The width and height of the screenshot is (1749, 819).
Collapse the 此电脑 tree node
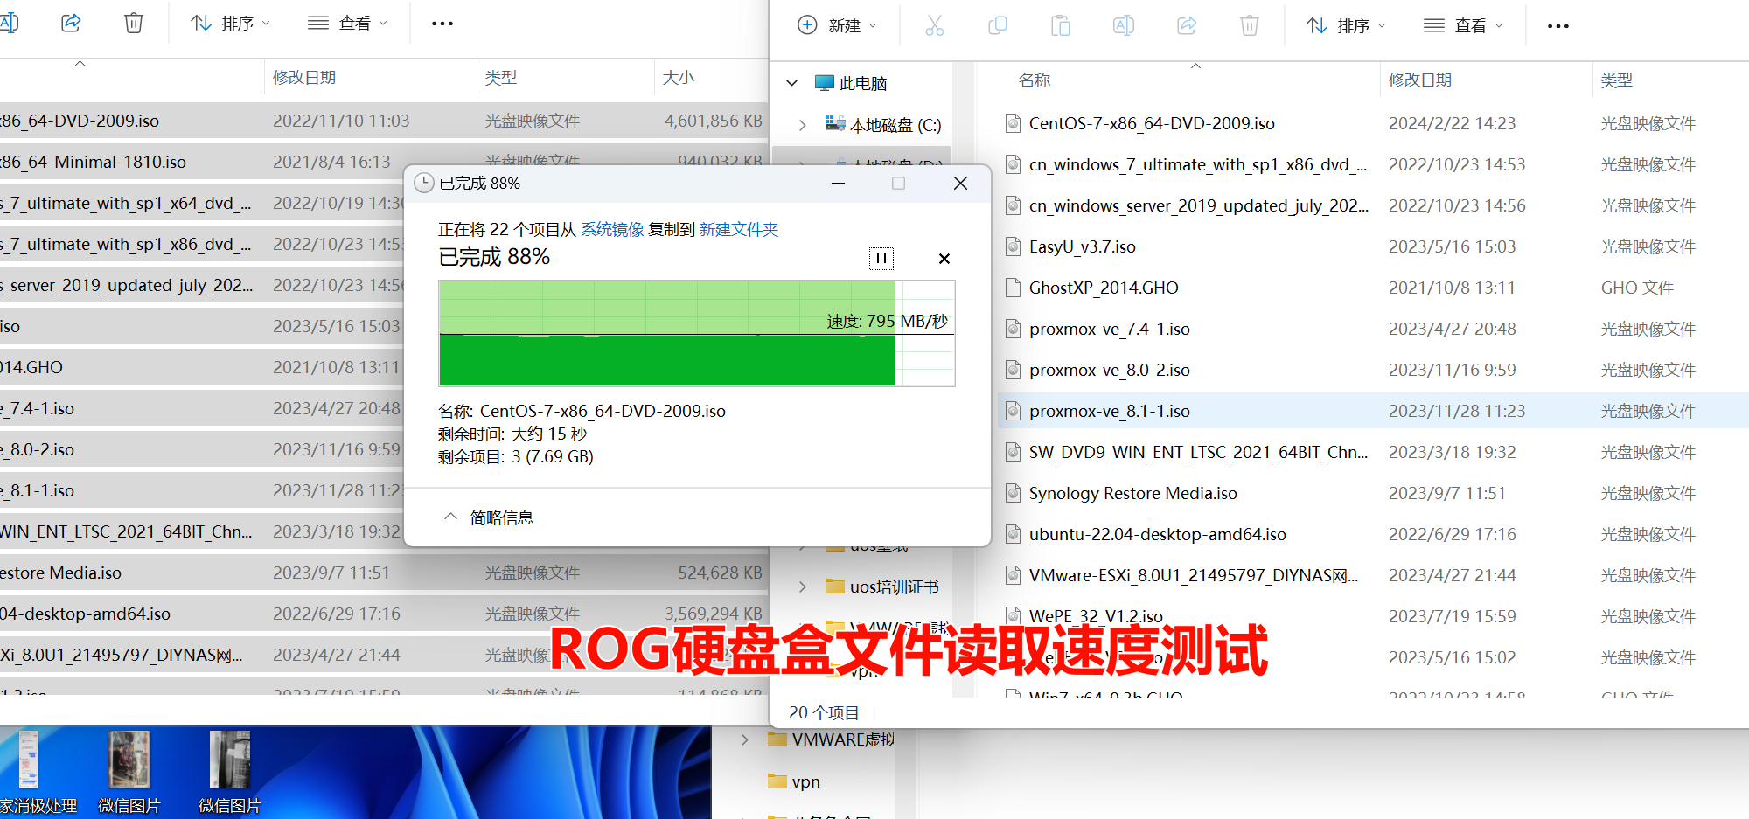coord(792,83)
